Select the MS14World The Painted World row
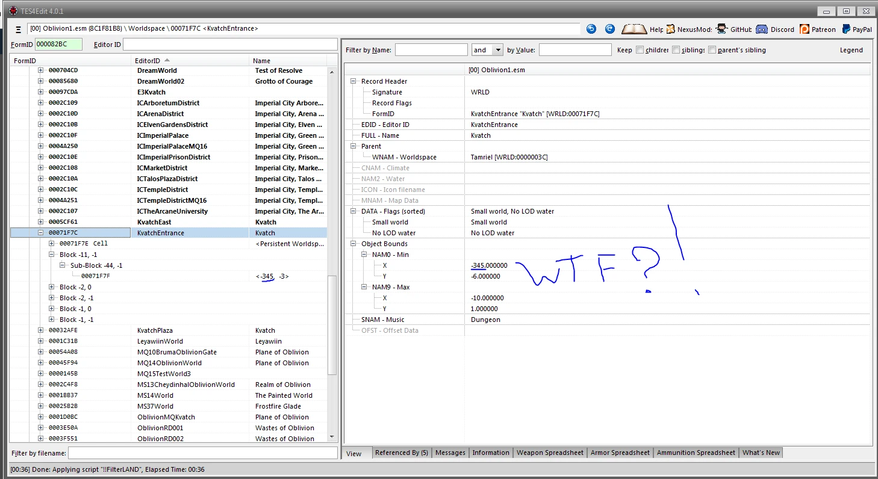Screen dimensions: 878x479 pyautogui.click(x=169, y=395)
